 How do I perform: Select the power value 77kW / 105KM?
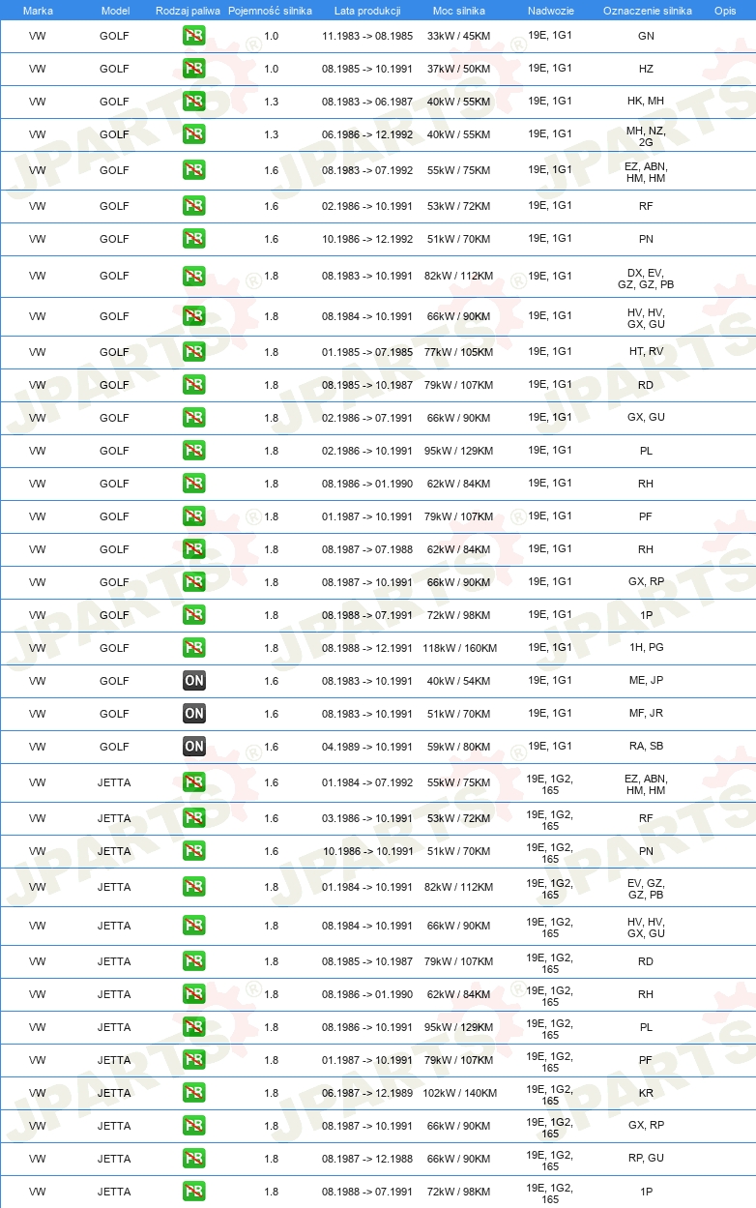459,352
